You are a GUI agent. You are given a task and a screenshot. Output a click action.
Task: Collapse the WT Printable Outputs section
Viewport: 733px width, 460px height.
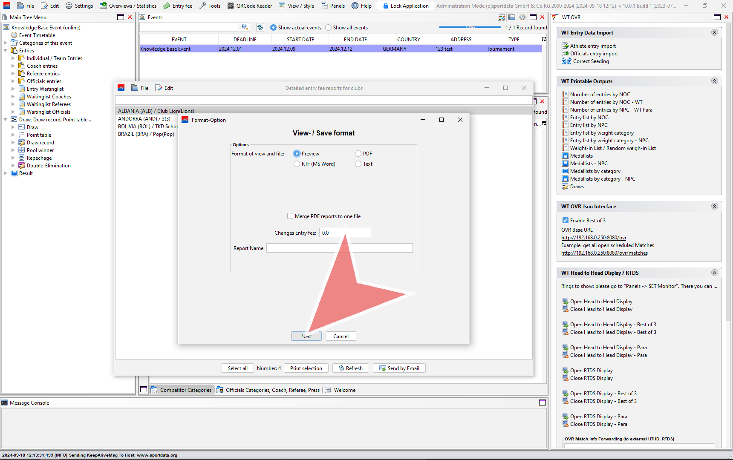click(x=715, y=81)
